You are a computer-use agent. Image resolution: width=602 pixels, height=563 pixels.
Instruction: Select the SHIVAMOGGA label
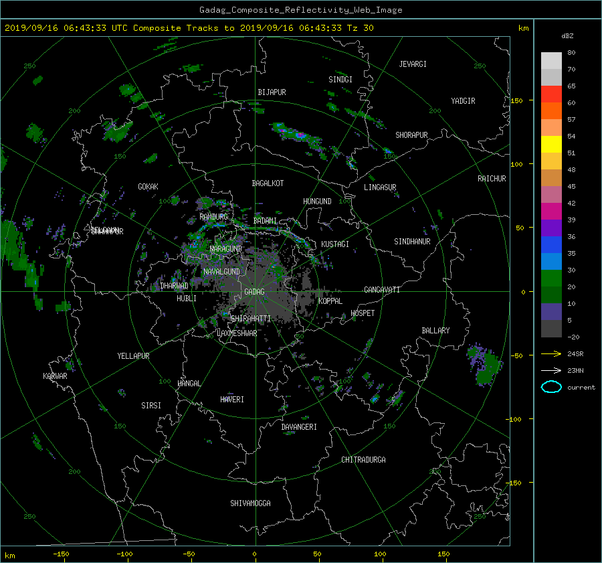250,503
